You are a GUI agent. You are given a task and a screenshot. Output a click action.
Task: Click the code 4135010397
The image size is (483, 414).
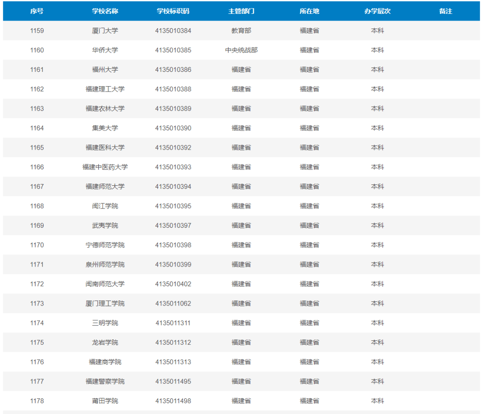[x=173, y=226]
